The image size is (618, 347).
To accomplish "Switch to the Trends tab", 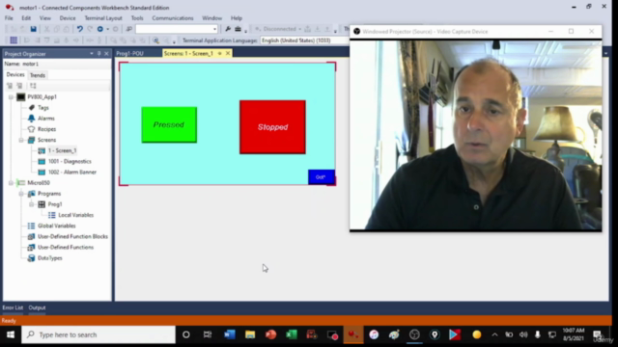I will point(38,75).
